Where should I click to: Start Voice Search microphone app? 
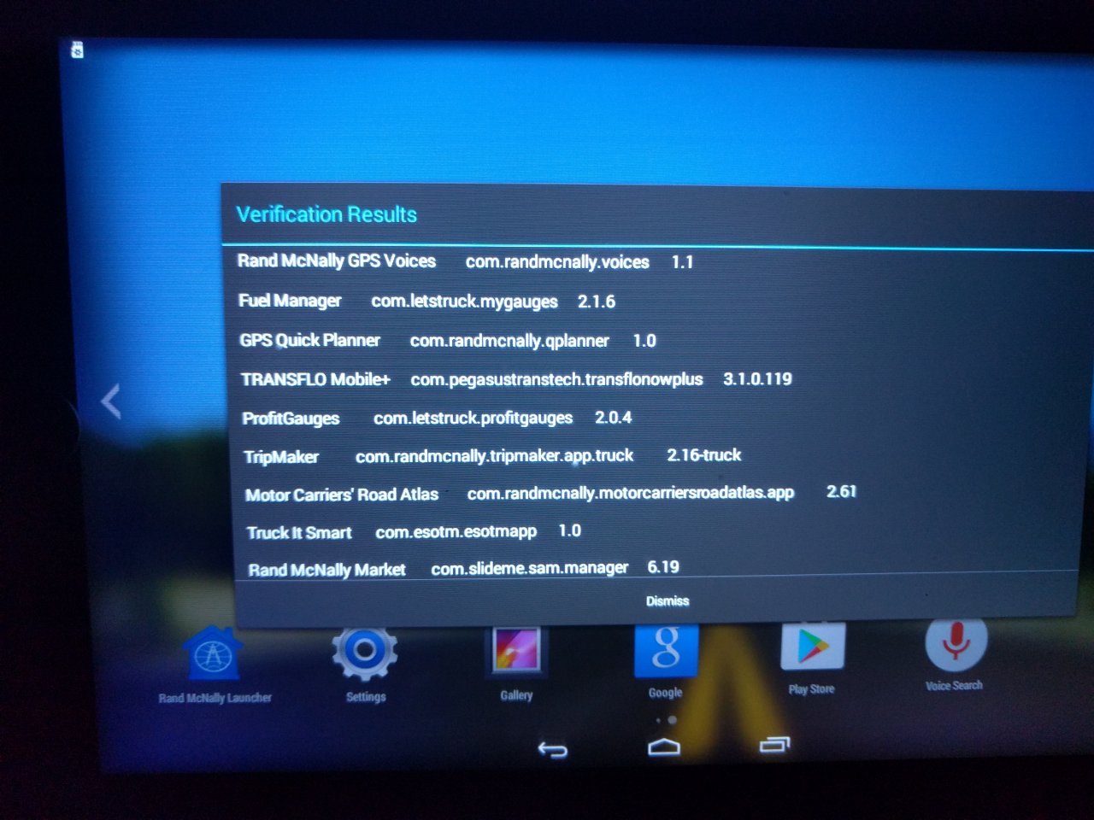click(x=956, y=643)
